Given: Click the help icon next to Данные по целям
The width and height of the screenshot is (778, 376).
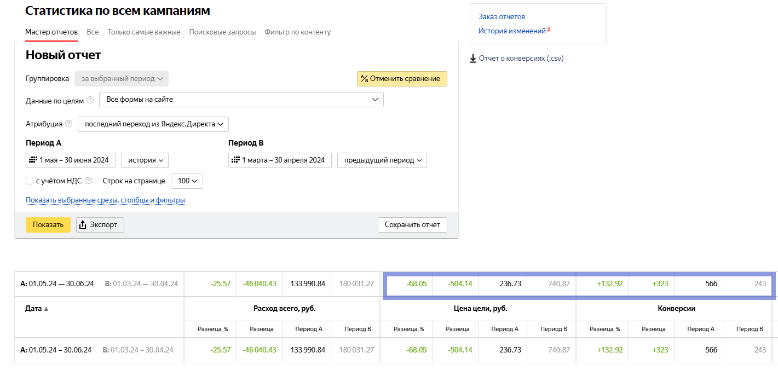Looking at the screenshot, I should point(90,101).
